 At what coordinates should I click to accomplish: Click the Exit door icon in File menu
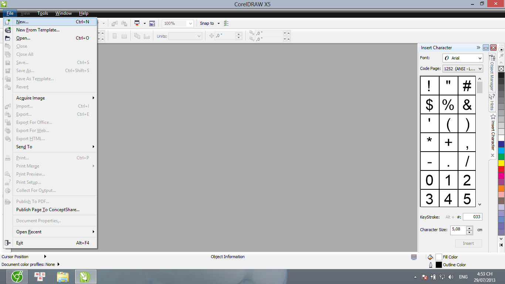(8, 243)
